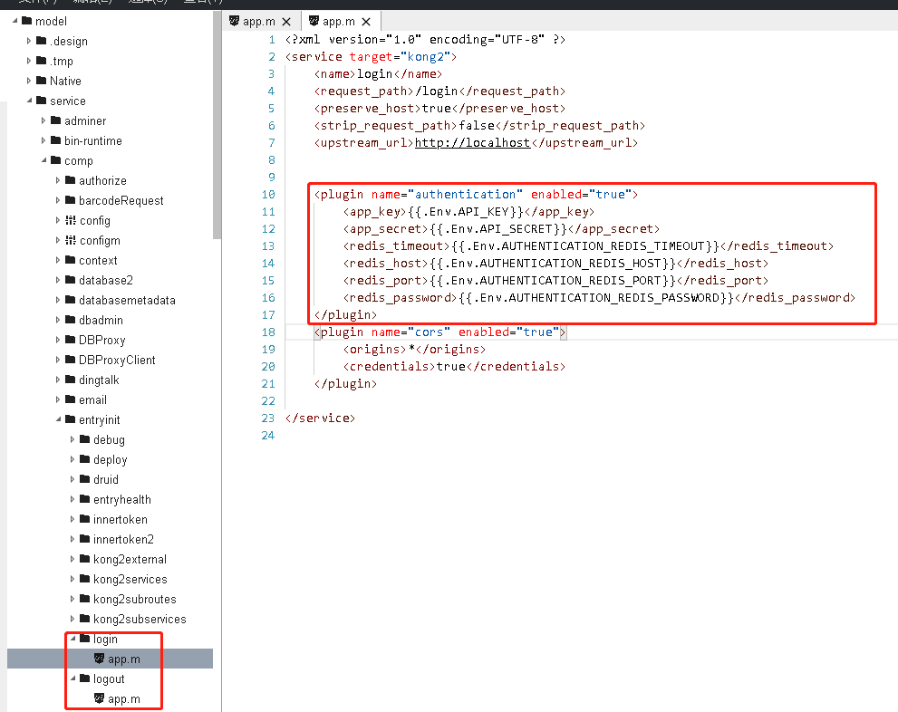Click the DBProxy folder icon
Viewport: 898px width, 712px height.
tap(71, 340)
